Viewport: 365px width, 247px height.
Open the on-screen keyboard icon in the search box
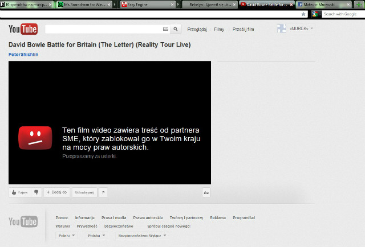[x=165, y=29]
